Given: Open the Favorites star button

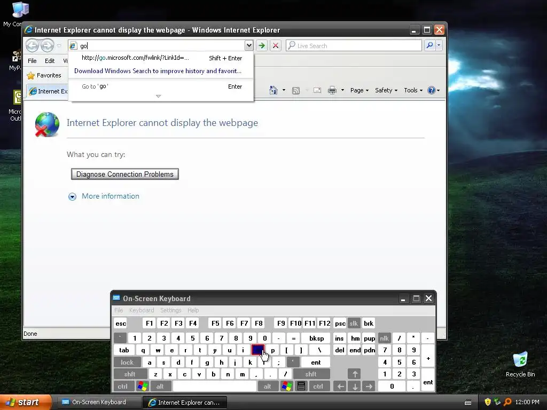Looking at the screenshot, I should coord(44,75).
